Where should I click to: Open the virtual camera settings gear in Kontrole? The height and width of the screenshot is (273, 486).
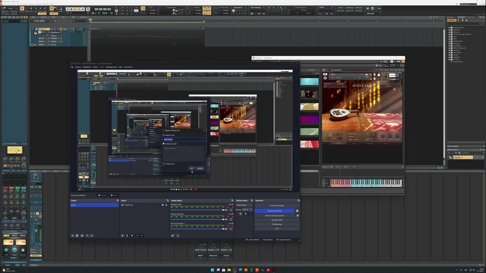(297, 216)
